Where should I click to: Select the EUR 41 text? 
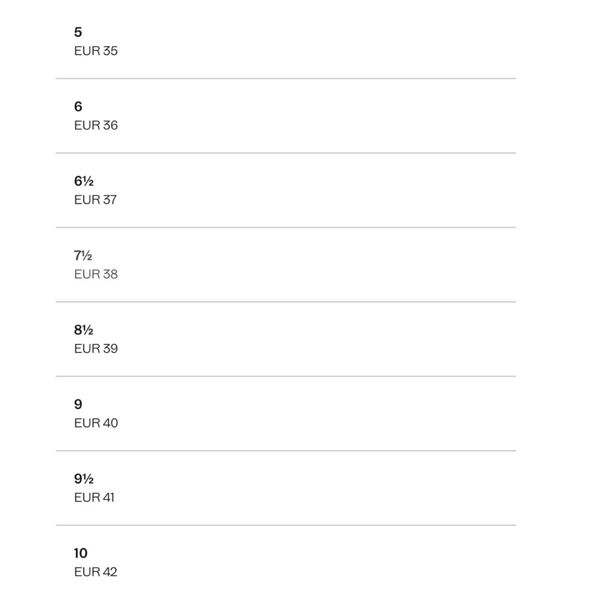click(x=94, y=497)
